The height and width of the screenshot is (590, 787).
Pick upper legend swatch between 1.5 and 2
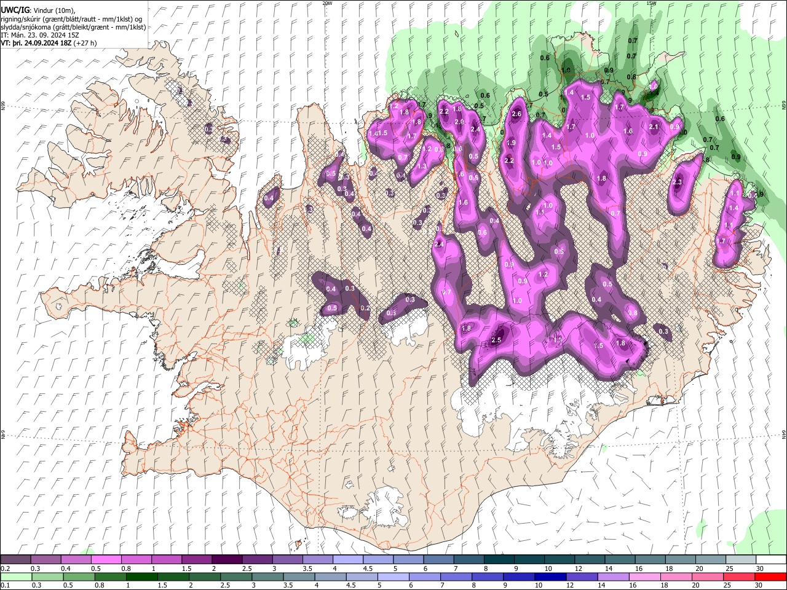click(x=196, y=559)
